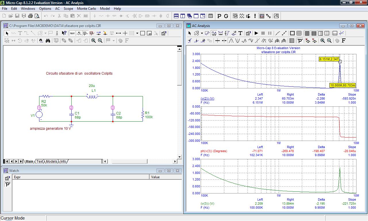Toggle grid text display 'TEXT' button
Screen dimensions: 368x221
pyautogui.click(x=72, y=33)
